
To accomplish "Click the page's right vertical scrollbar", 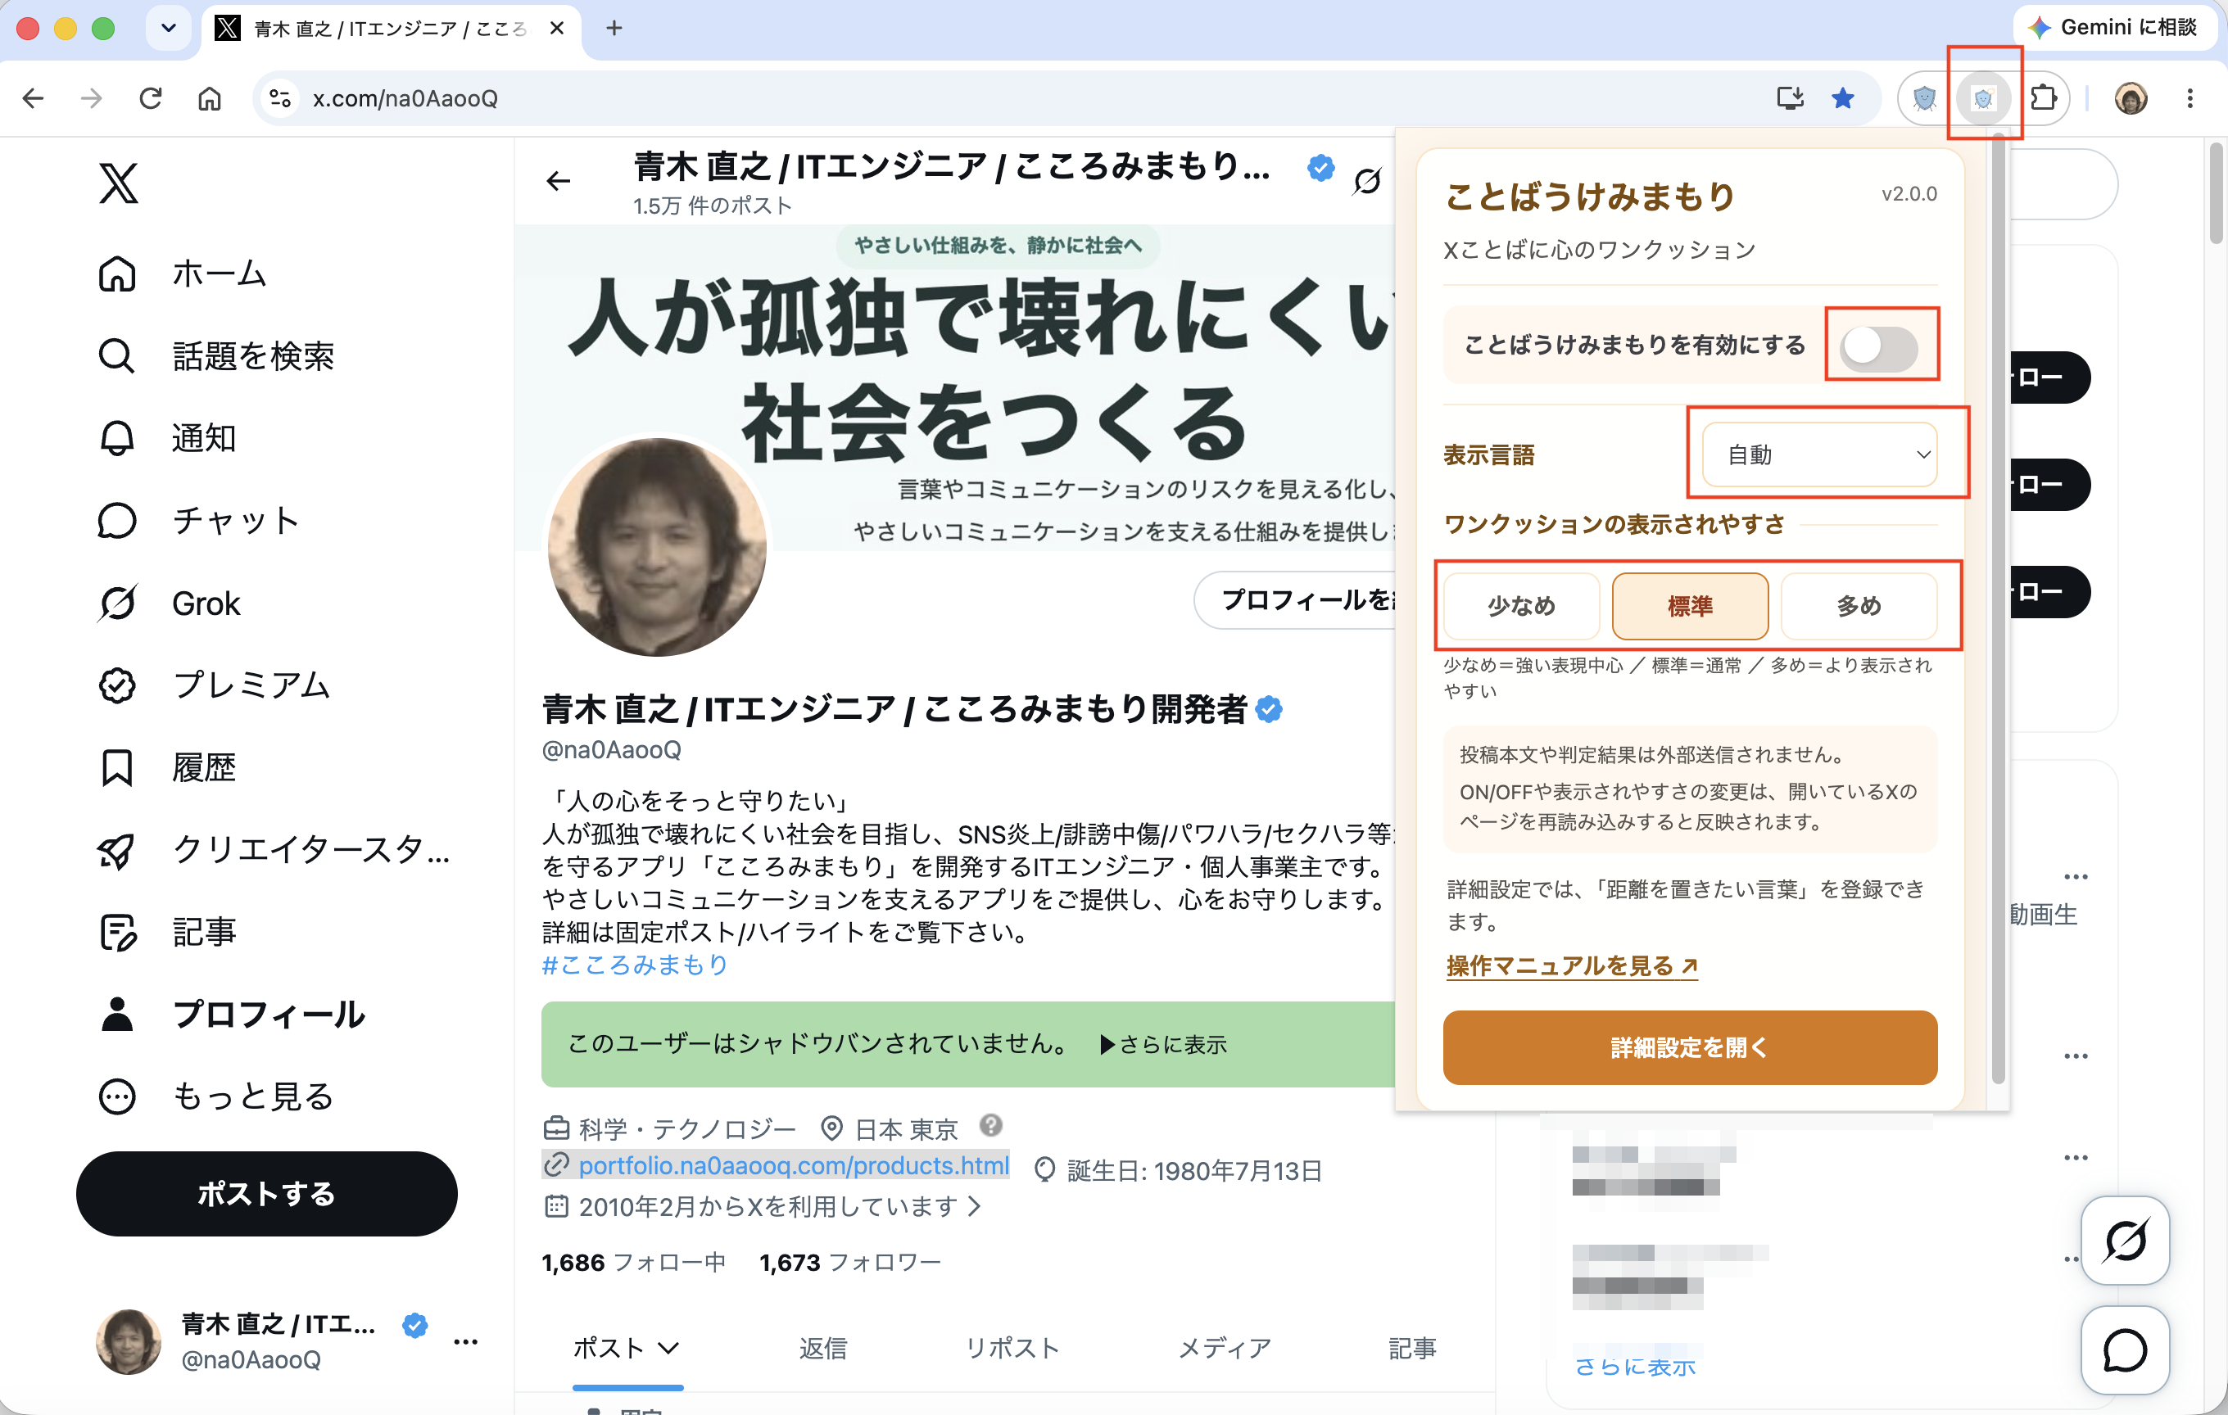I will click(2216, 192).
